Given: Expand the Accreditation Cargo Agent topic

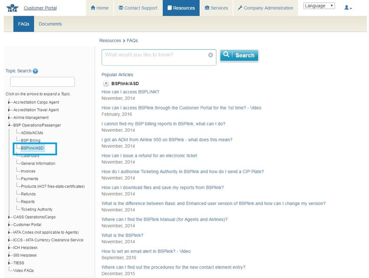Looking at the screenshot, I should tap(9, 103).
